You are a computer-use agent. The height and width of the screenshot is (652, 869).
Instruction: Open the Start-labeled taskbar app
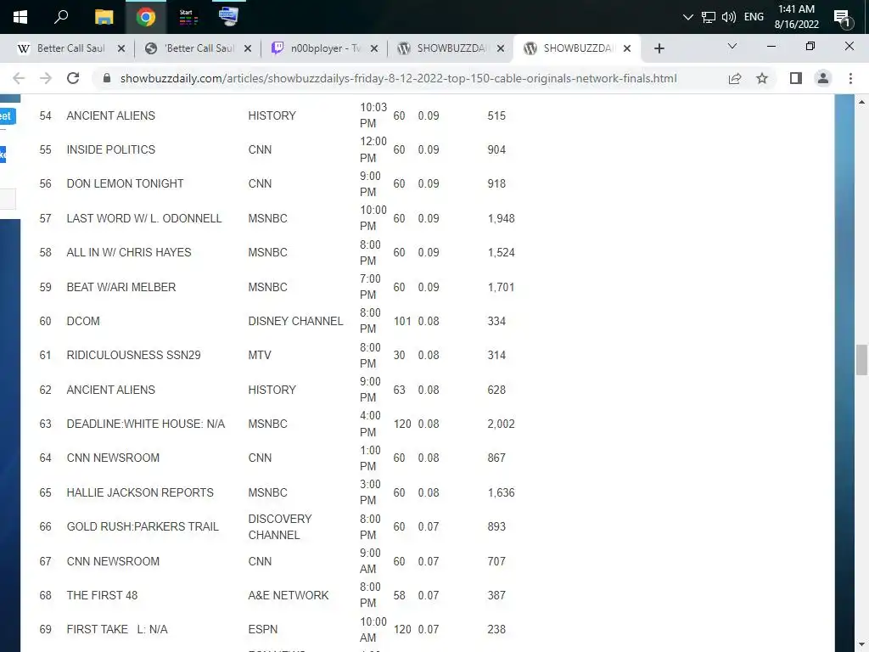[188, 17]
